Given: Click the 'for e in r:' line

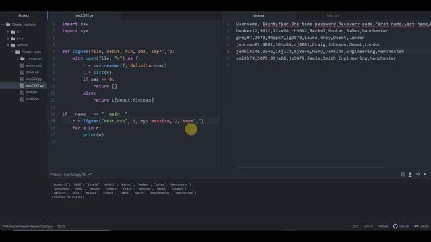Looking at the screenshot, I should pos(87,128).
